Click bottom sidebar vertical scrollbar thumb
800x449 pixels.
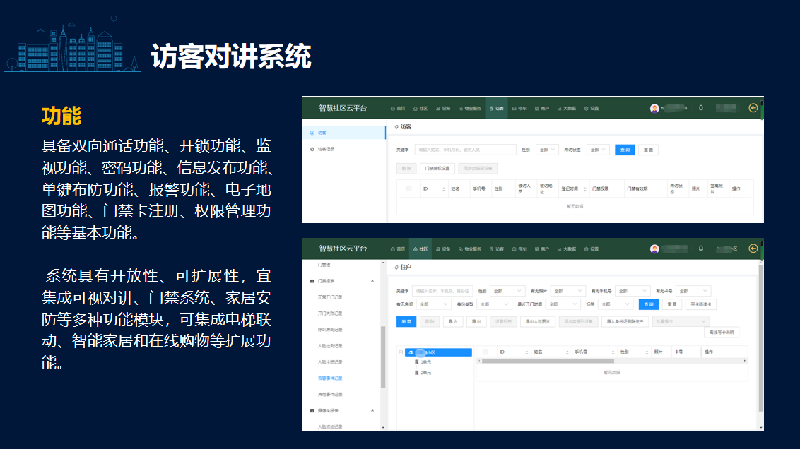pyautogui.click(x=382, y=357)
